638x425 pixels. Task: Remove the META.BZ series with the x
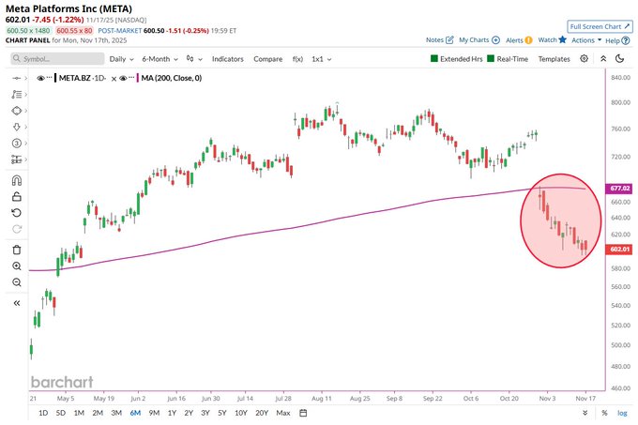pos(114,79)
